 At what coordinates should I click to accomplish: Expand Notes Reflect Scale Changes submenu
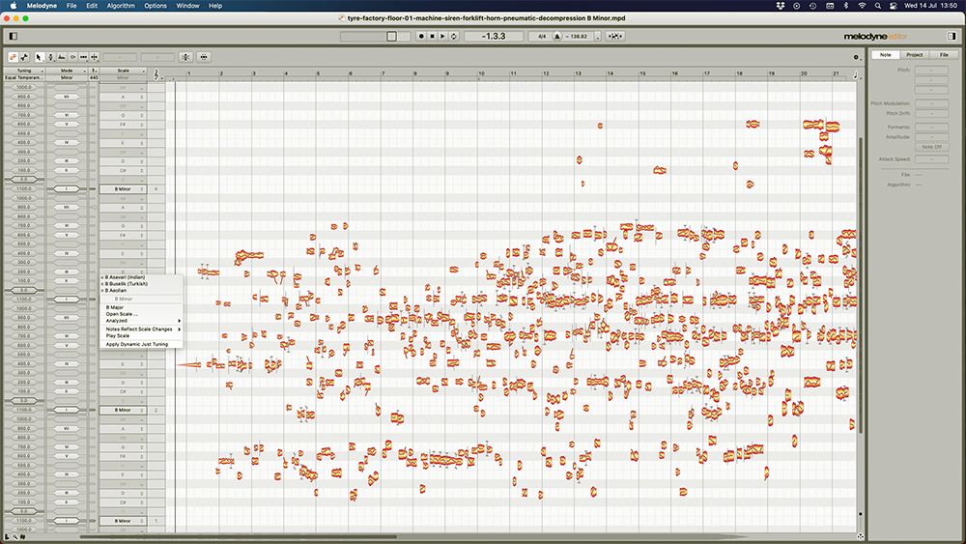pyautogui.click(x=142, y=329)
